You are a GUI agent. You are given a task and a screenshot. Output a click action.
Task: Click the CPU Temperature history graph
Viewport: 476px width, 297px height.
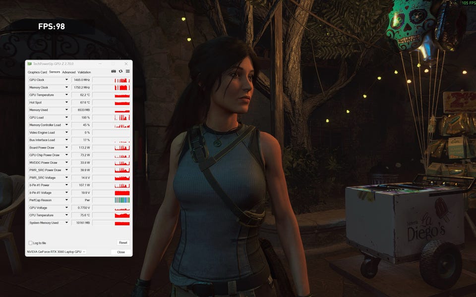click(x=111, y=215)
